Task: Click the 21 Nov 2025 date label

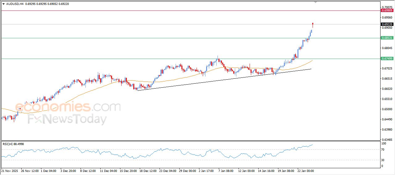Action: (x=10, y=170)
